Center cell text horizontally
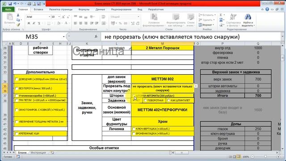This screenshot has width=286, height=161. point(80,23)
